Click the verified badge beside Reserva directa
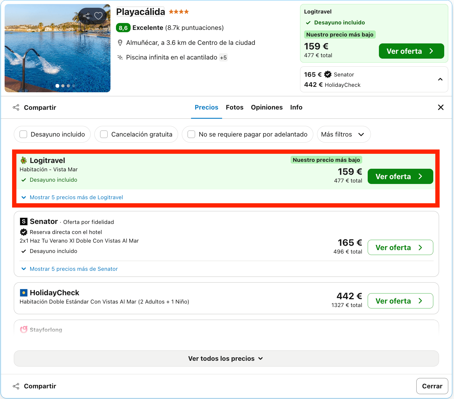Screen dimensions: 454x399 coord(24,232)
